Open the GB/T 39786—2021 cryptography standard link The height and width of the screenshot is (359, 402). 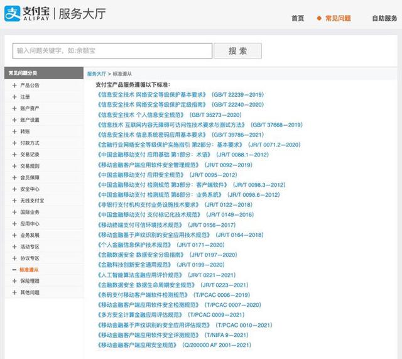(x=180, y=135)
